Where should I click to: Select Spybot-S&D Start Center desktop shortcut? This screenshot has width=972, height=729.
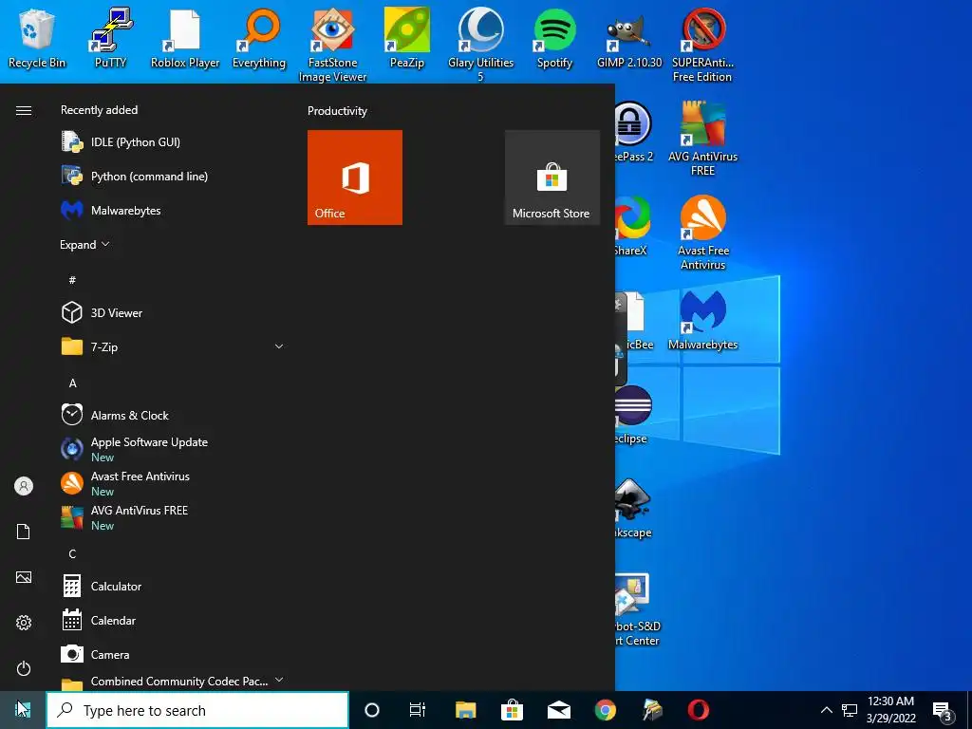tap(638, 608)
